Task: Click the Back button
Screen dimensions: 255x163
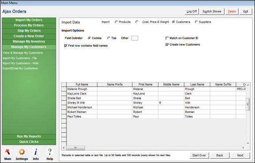Action: coord(220,155)
